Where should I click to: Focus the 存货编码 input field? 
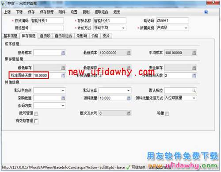pyautogui.click(x=47, y=21)
